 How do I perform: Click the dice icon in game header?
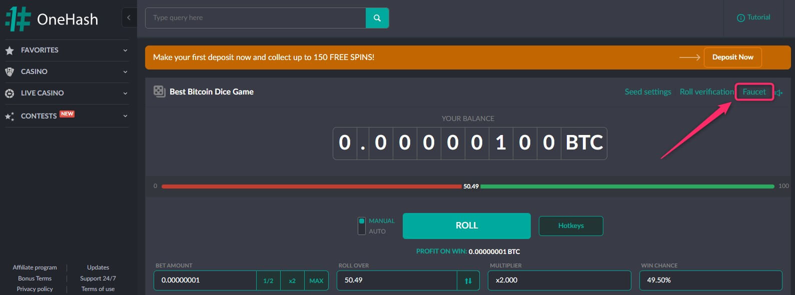tap(160, 91)
